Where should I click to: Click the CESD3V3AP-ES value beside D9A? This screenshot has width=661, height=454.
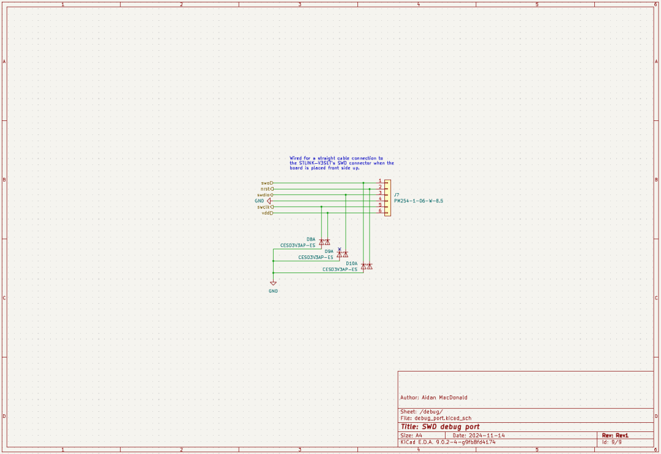point(316,257)
